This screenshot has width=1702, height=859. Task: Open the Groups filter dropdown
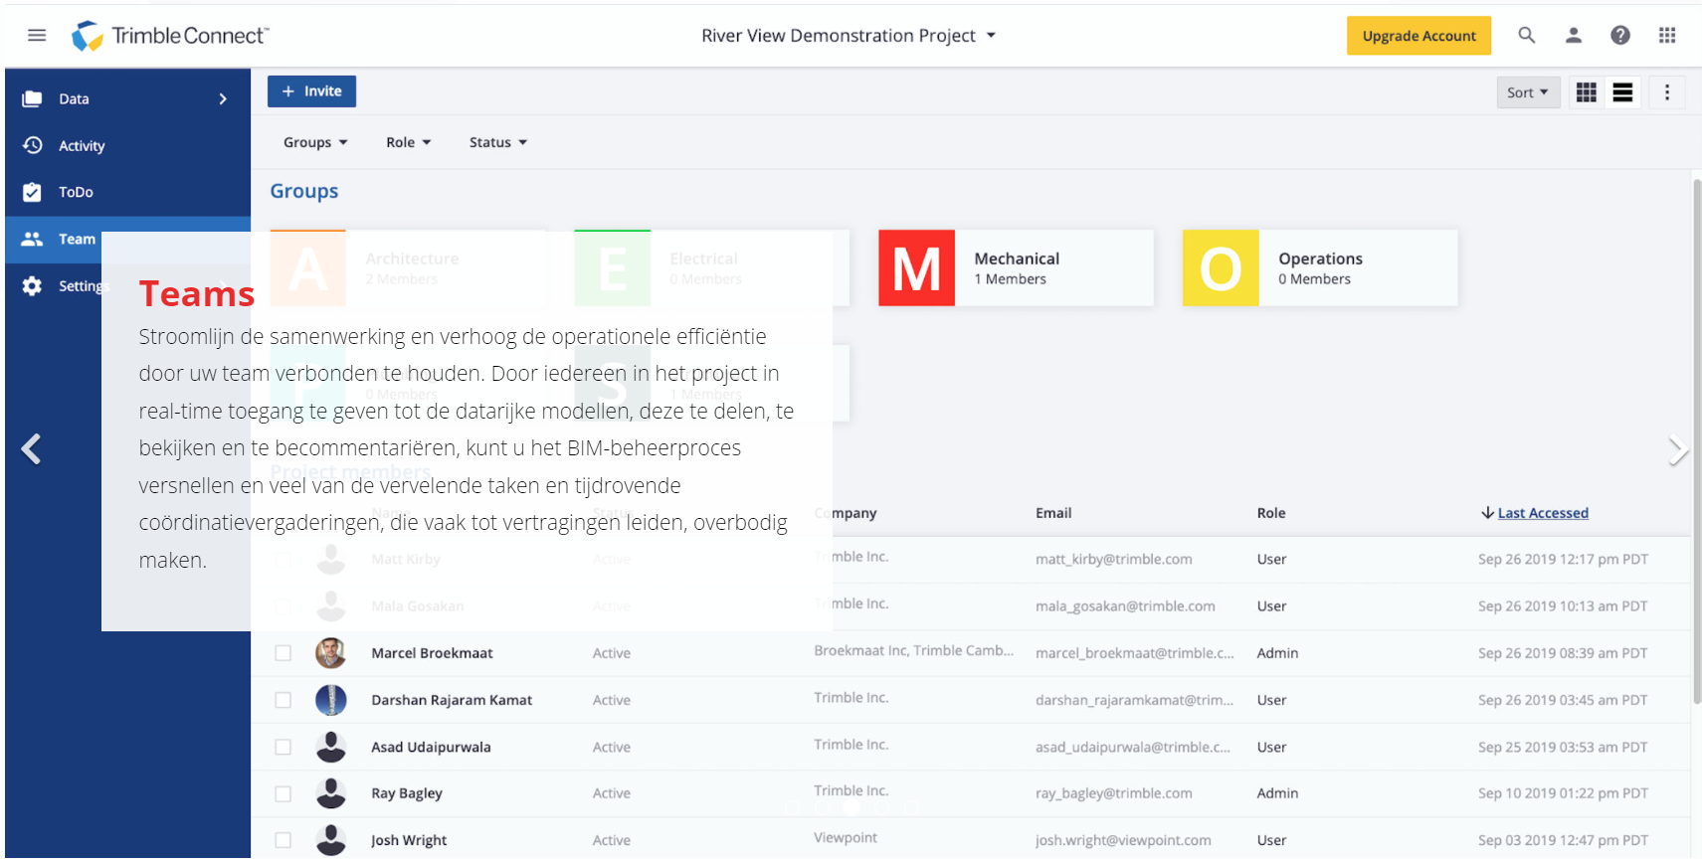coord(315,142)
